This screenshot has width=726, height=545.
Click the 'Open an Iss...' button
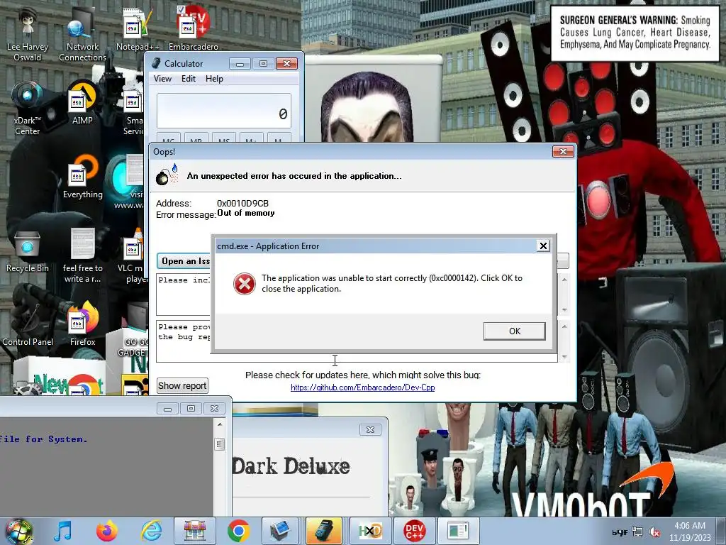tap(184, 261)
